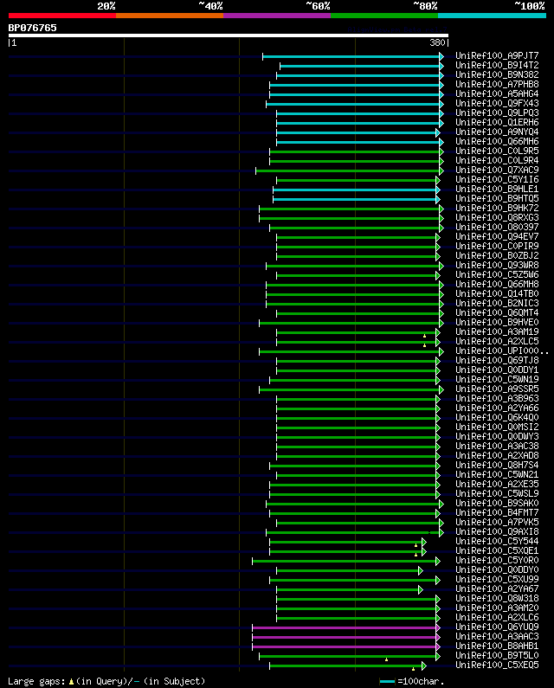Click the green ~80% identity color bar
This screenshot has width=554, height=688.
click(384, 16)
